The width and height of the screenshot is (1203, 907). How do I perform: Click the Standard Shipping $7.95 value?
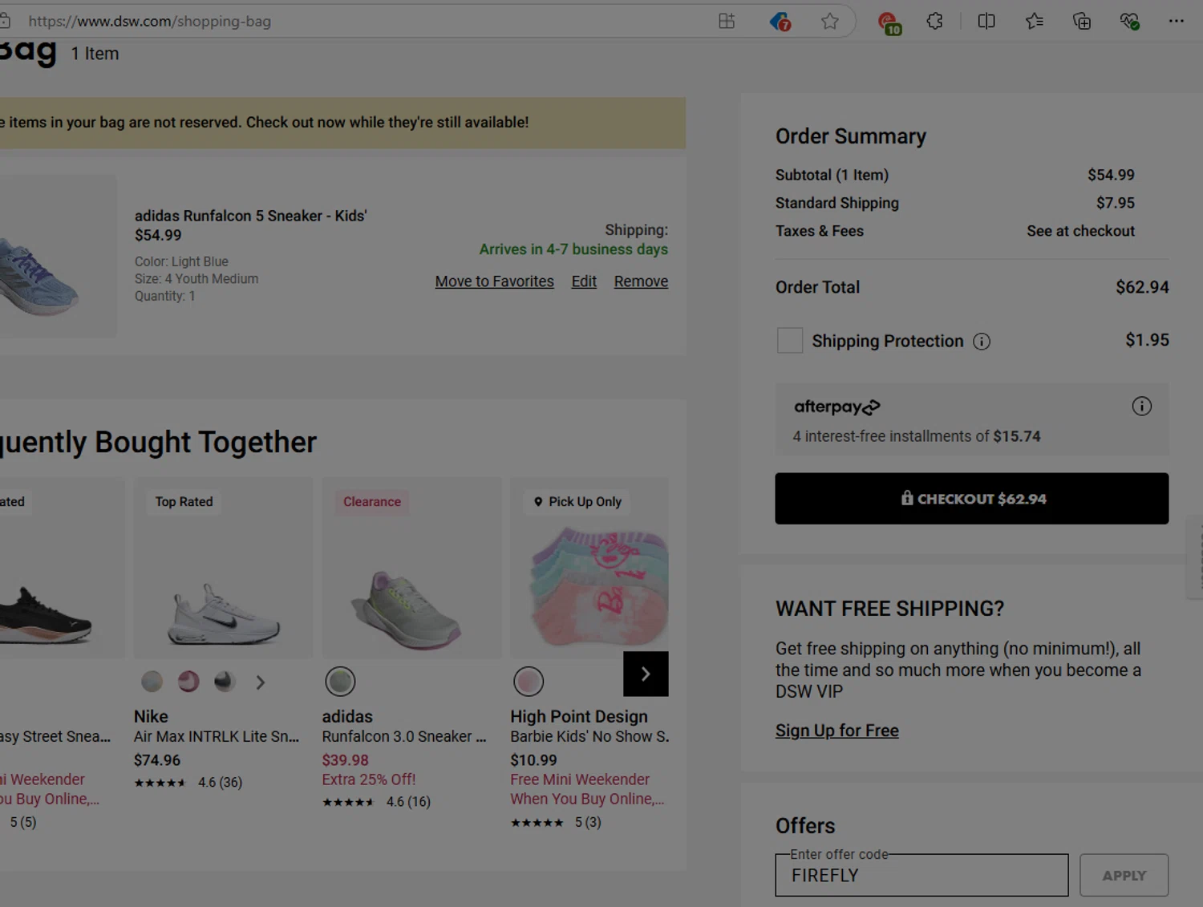(x=1116, y=203)
